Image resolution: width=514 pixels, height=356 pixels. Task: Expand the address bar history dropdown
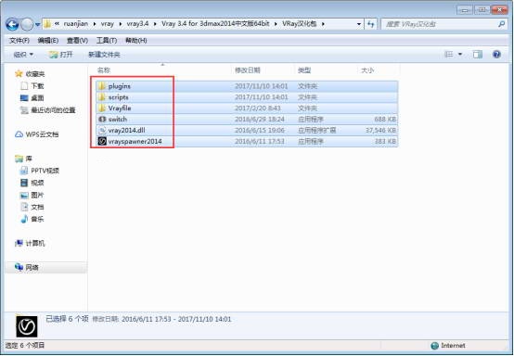click(359, 24)
